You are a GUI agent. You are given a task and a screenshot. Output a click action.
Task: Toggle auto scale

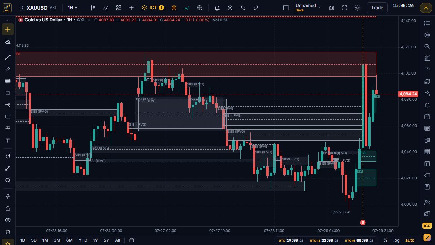410,240
